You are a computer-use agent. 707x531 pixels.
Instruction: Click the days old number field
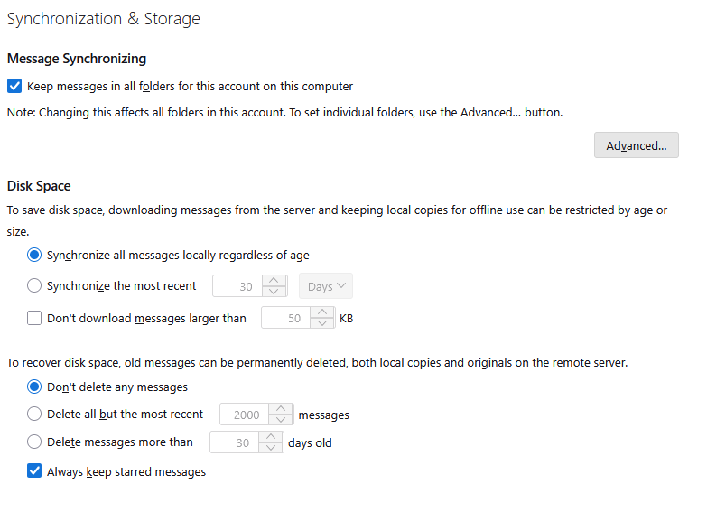click(x=234, y=442)
